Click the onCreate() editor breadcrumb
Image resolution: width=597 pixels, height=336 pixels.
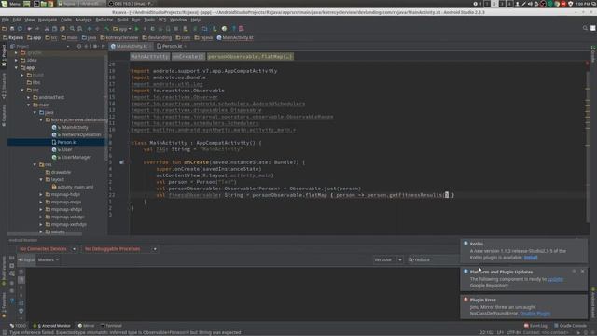188,56
